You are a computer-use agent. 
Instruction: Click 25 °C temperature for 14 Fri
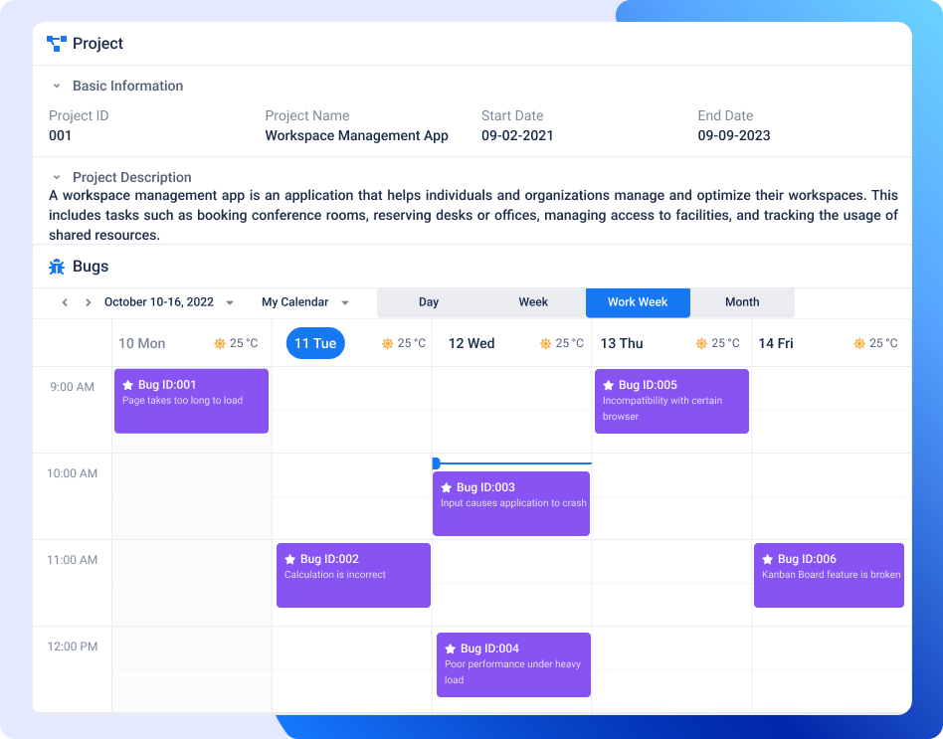pyautogui.click(x=883, y=343)
